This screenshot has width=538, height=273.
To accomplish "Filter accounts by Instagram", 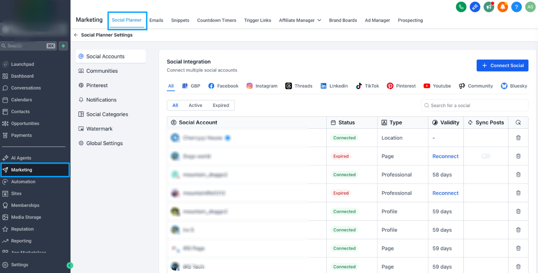I will 262,86.
